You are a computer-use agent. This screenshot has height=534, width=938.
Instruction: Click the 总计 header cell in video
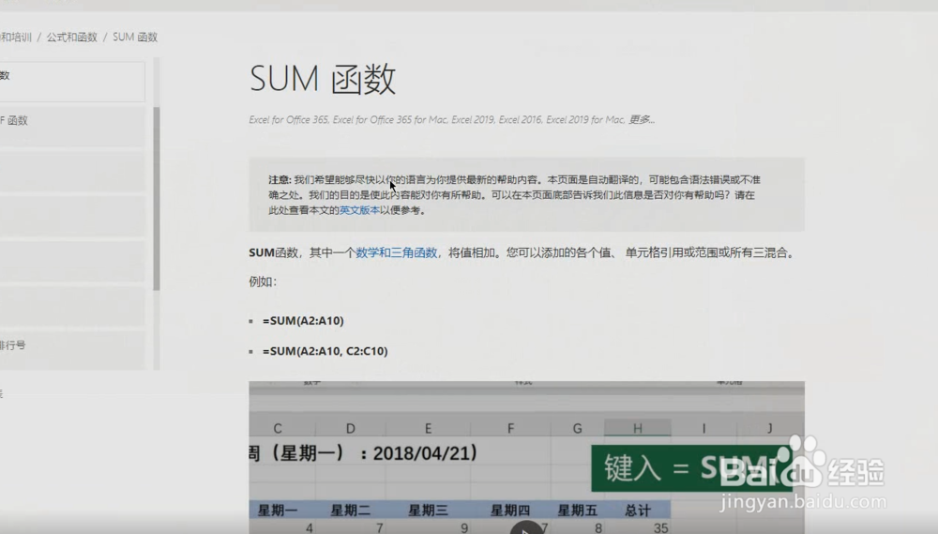[x=638, y=510]
